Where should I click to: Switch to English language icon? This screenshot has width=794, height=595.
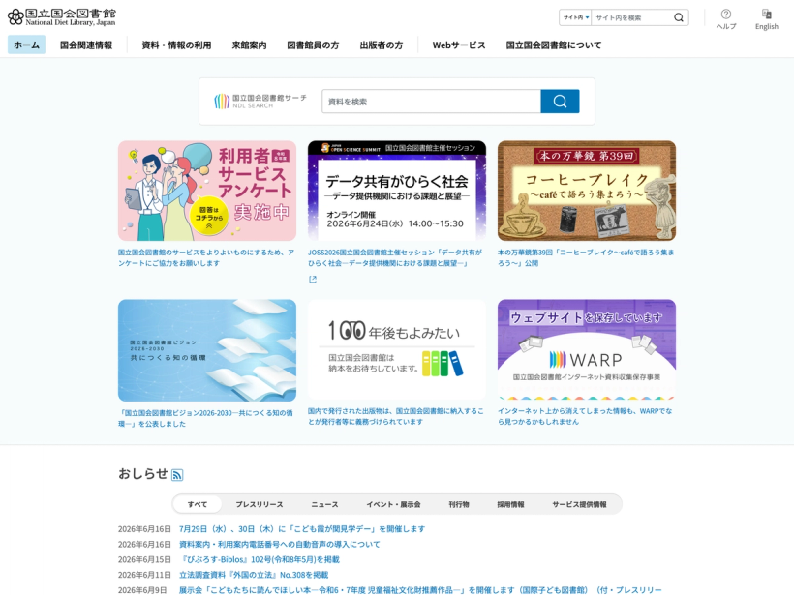pos(766,19)
